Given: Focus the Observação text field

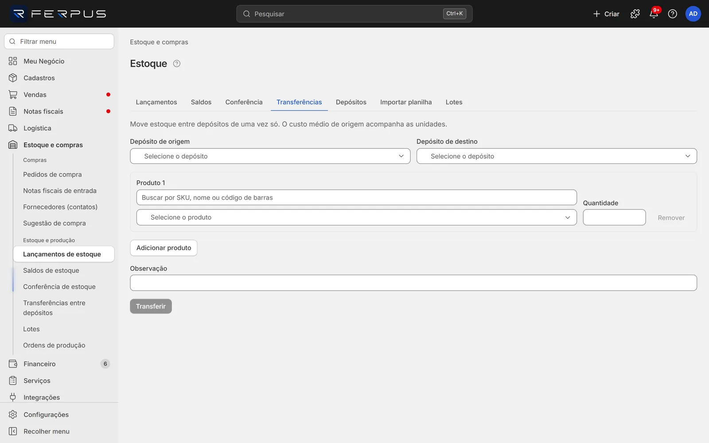Looking at the screenshot, I should pos(413,283).
